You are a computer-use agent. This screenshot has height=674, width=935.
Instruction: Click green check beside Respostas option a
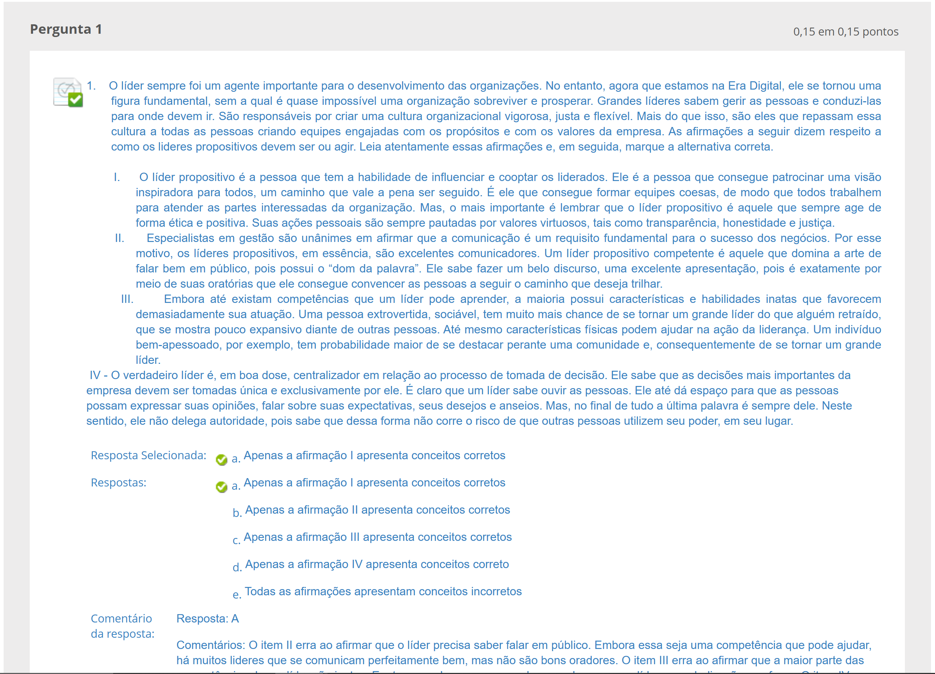click(x=221, y=487)
